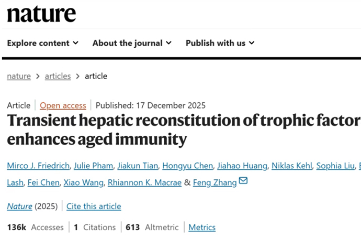Click Cite this article
361x237 pixels.
pyautogui.click(x=94, y=206)
